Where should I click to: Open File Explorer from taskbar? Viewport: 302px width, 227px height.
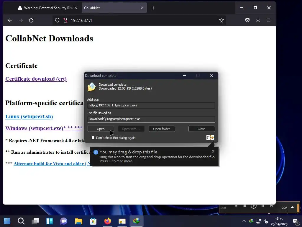(x=78, y=221)
